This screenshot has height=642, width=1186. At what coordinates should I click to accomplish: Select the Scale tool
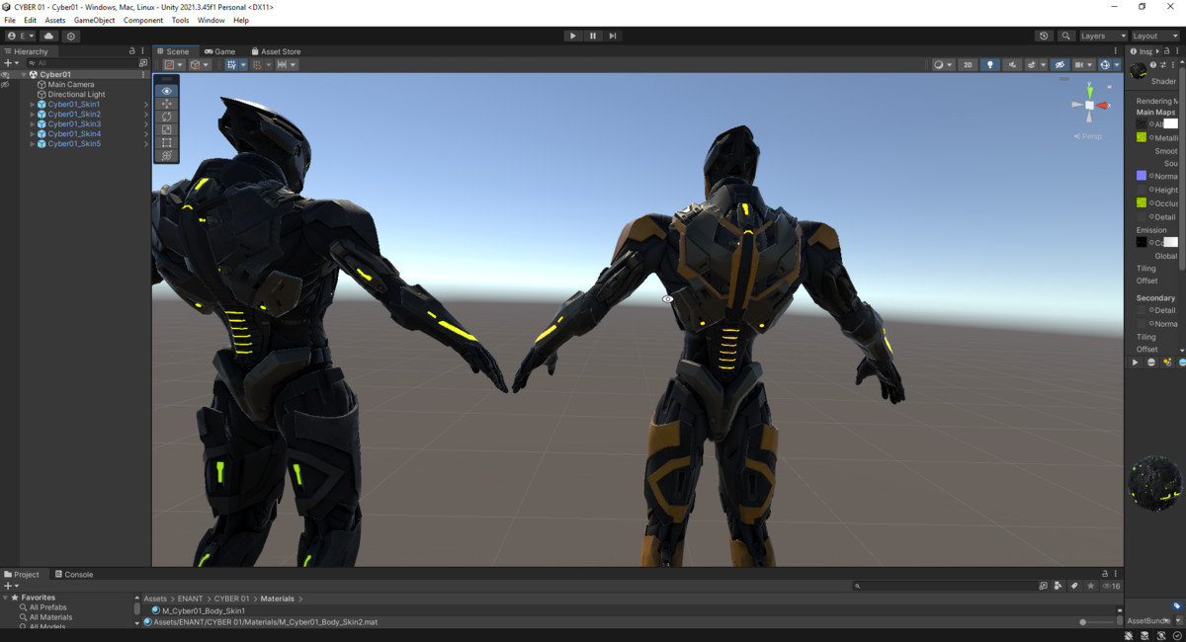(166, 128)
